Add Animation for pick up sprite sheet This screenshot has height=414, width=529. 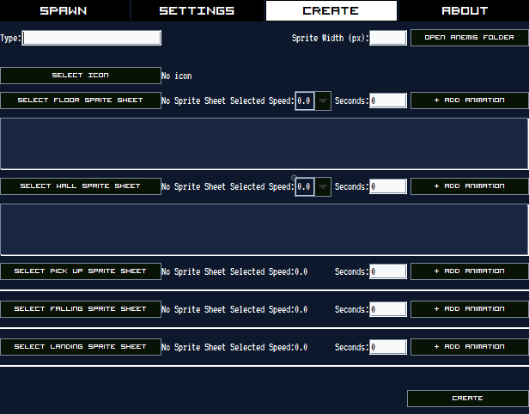(x=469, y=271)
